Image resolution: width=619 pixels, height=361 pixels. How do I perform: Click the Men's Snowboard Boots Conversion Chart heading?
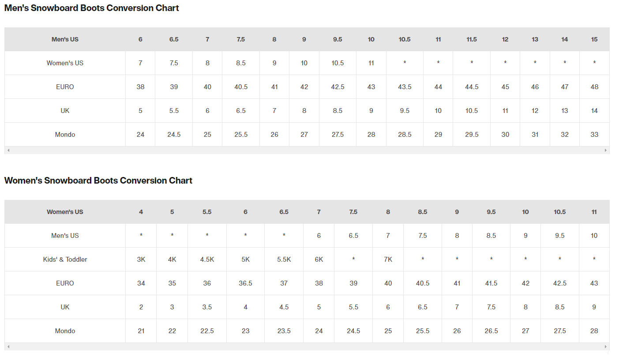coord(91,8)
